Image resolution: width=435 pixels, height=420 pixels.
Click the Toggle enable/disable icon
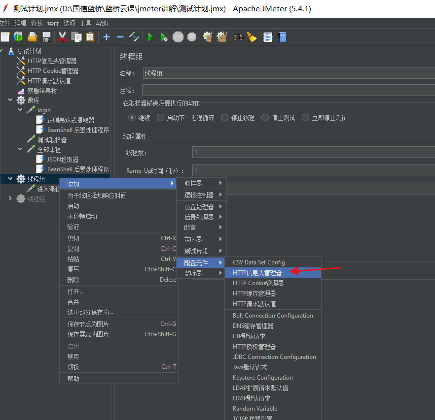pyautogui.click(x=134, y=37)
